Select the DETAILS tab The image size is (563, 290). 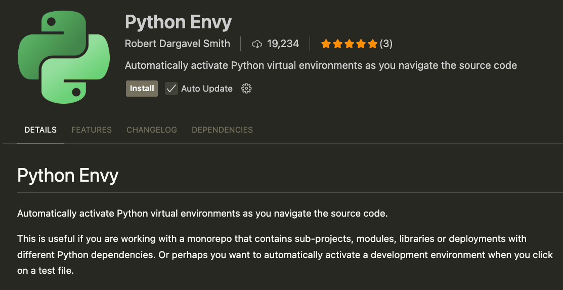40,130
